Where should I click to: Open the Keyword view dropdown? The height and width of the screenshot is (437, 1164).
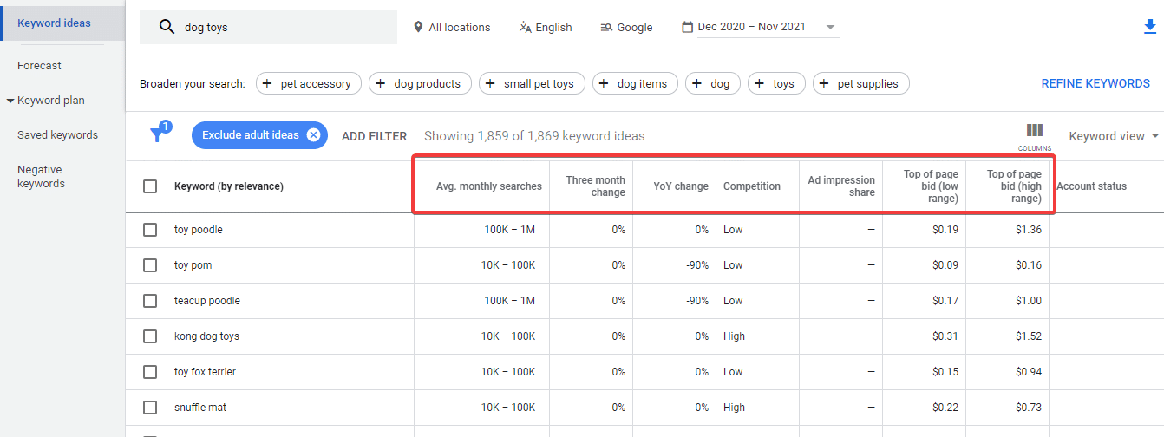click(1114, 136)
